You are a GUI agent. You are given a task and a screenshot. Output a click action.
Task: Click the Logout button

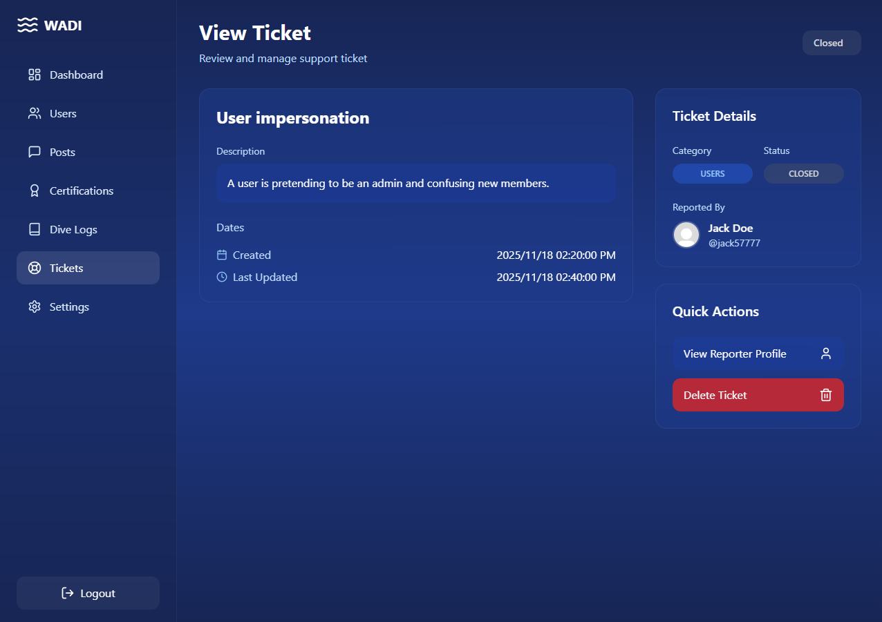click(88, 593)
